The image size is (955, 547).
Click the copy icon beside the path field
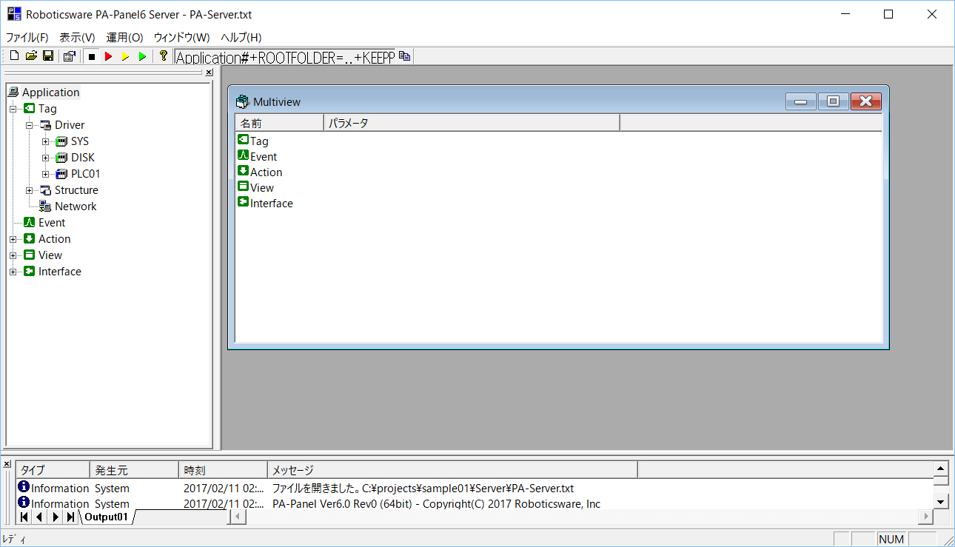click(404, 57)
